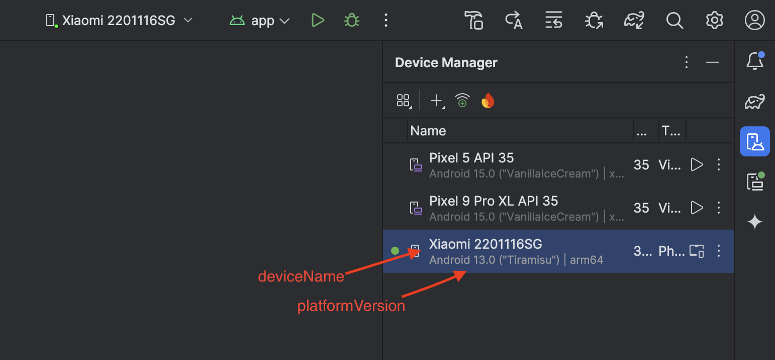Screen dimensions: 775x360
Task: Open Device Manager panel options menu
Action: pos(687,62)
